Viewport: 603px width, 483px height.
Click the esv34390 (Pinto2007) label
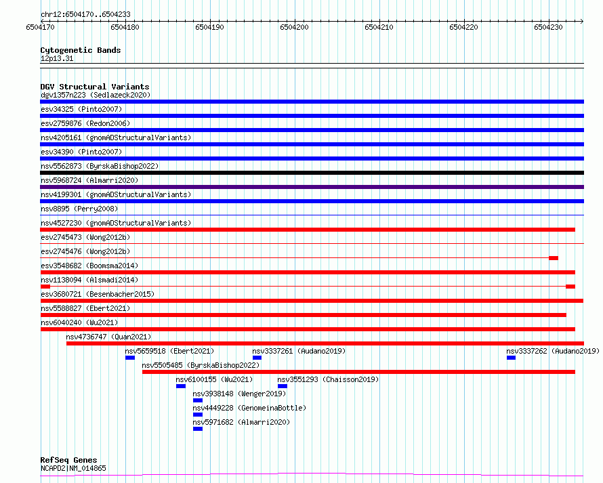click(x=81, y=152)
